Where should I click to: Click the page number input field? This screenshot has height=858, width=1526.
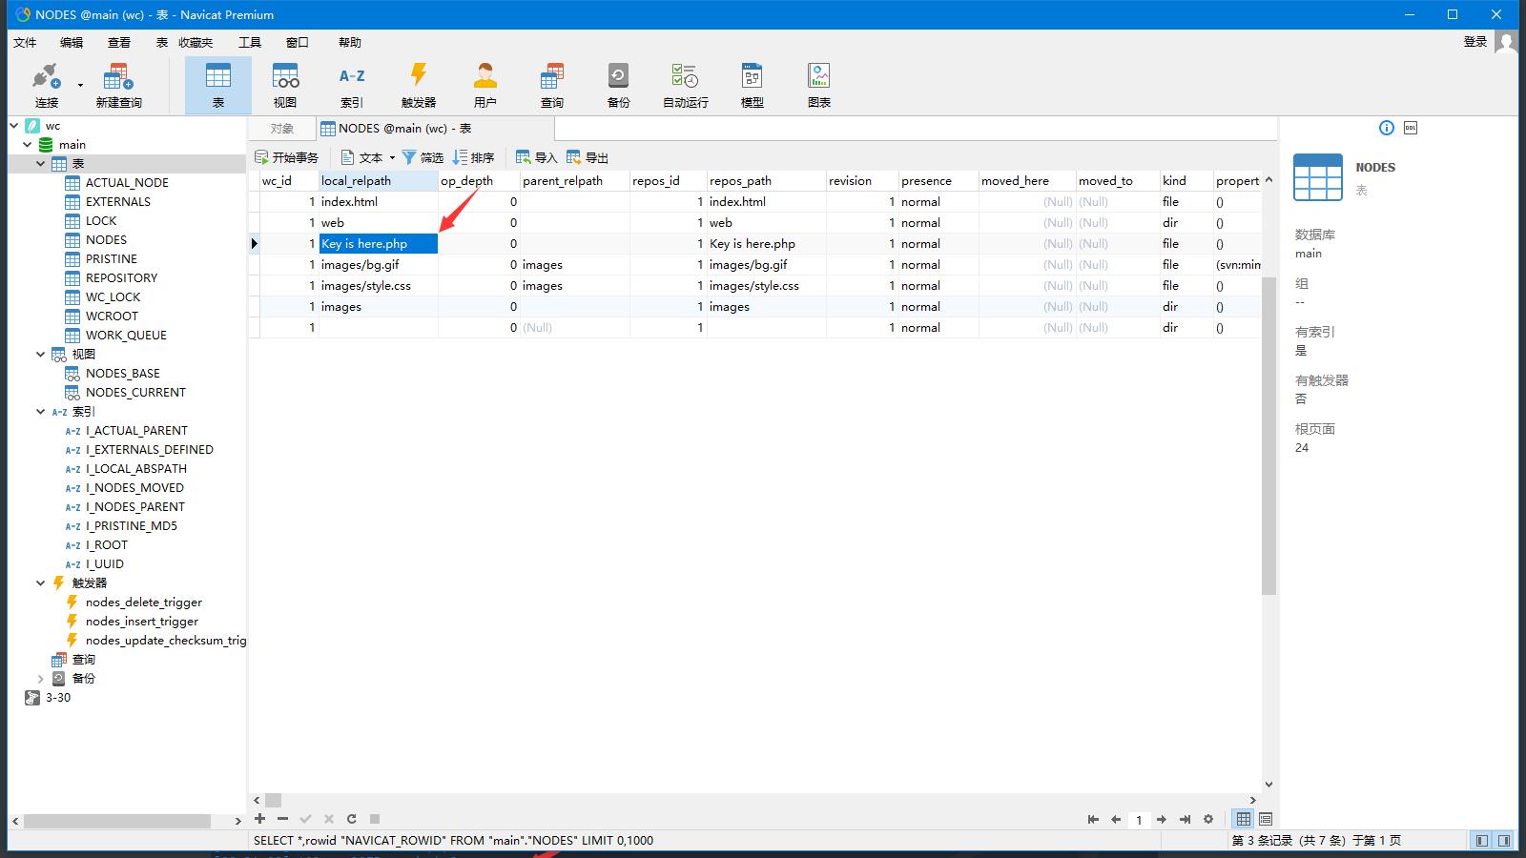(1139, 819)
